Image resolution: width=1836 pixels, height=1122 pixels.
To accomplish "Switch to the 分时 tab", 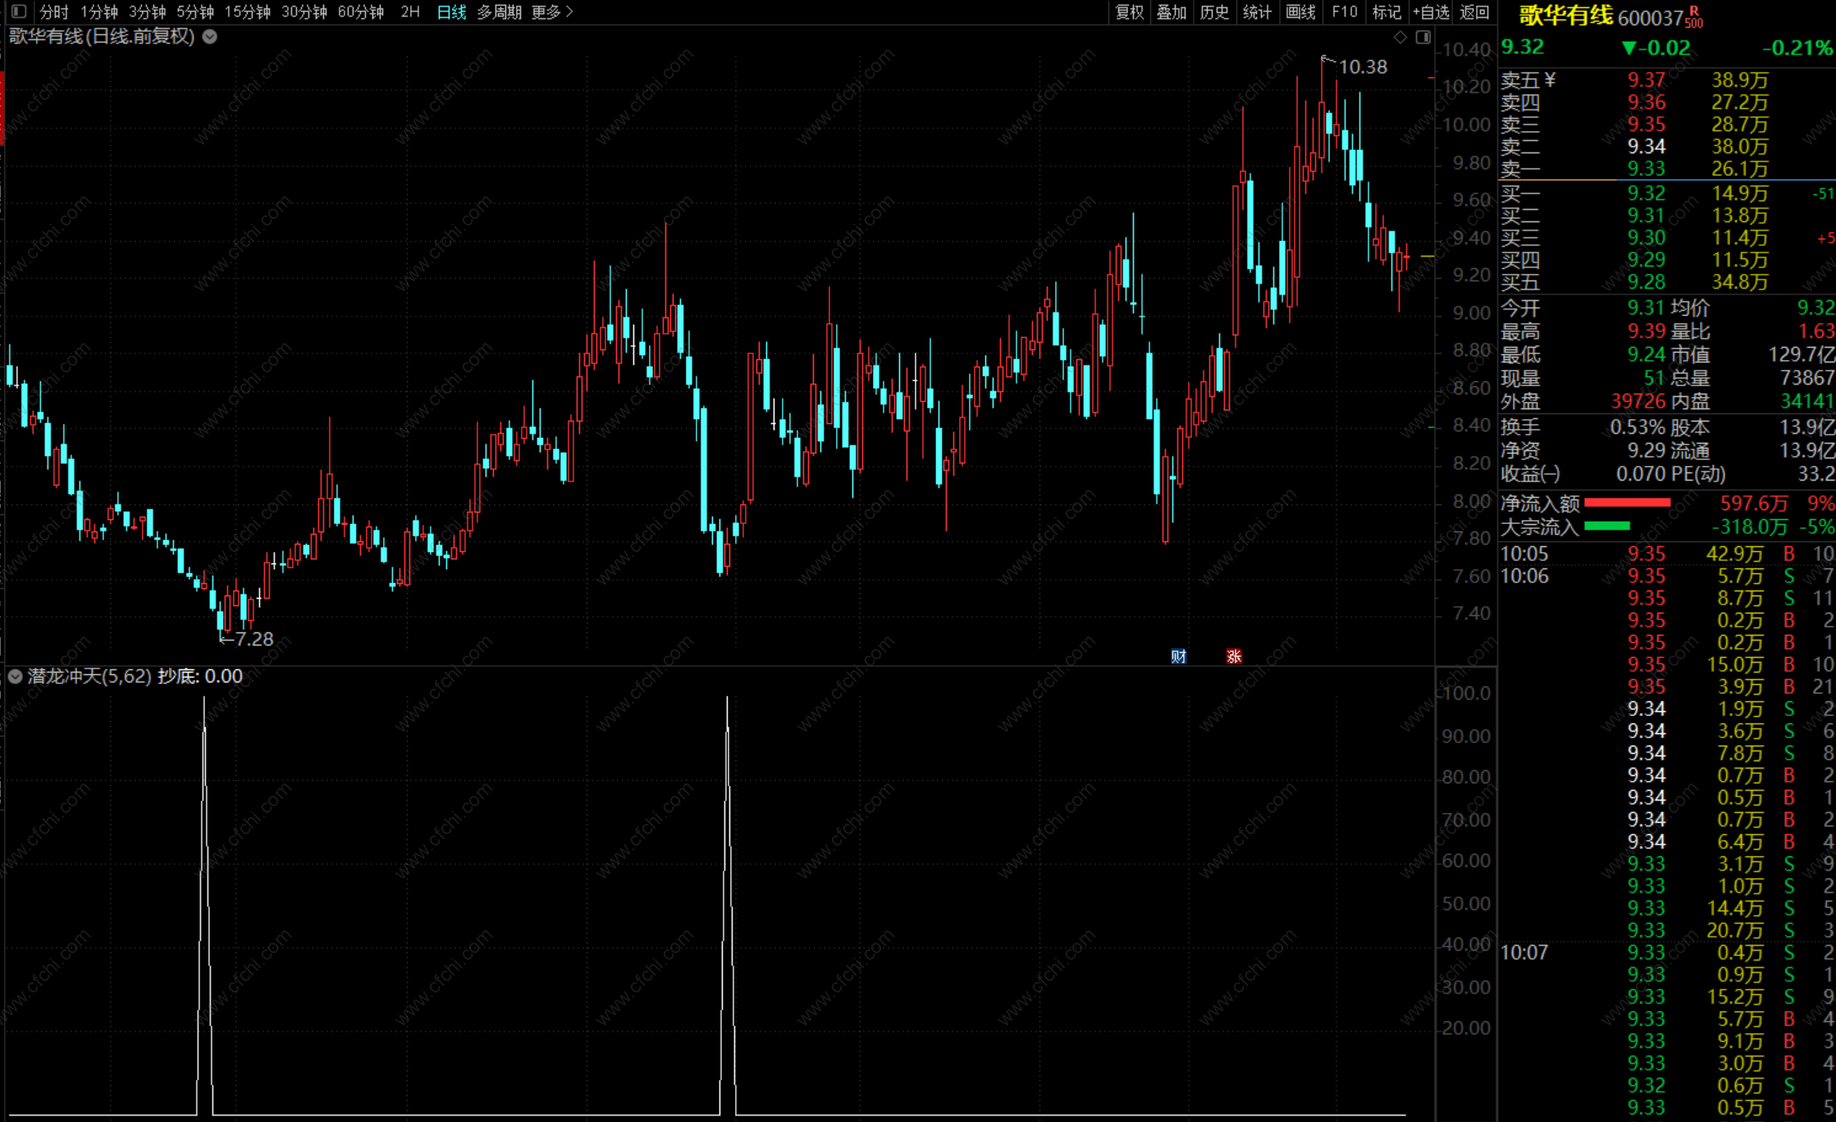I will tap(54, 11).
